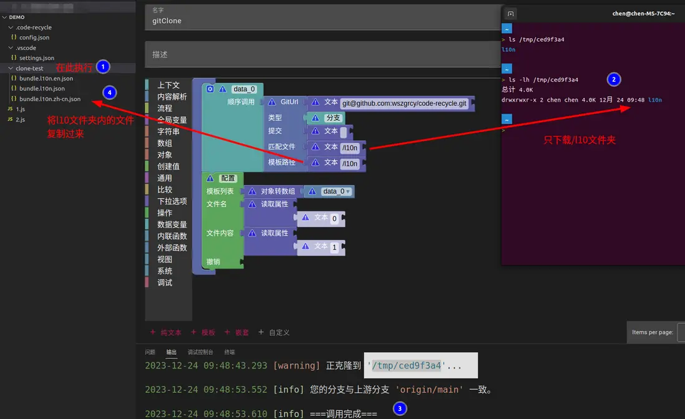Open the 创建值 toolbox category
The width and height of the screenshot is (685, 419).
(168, 166)
